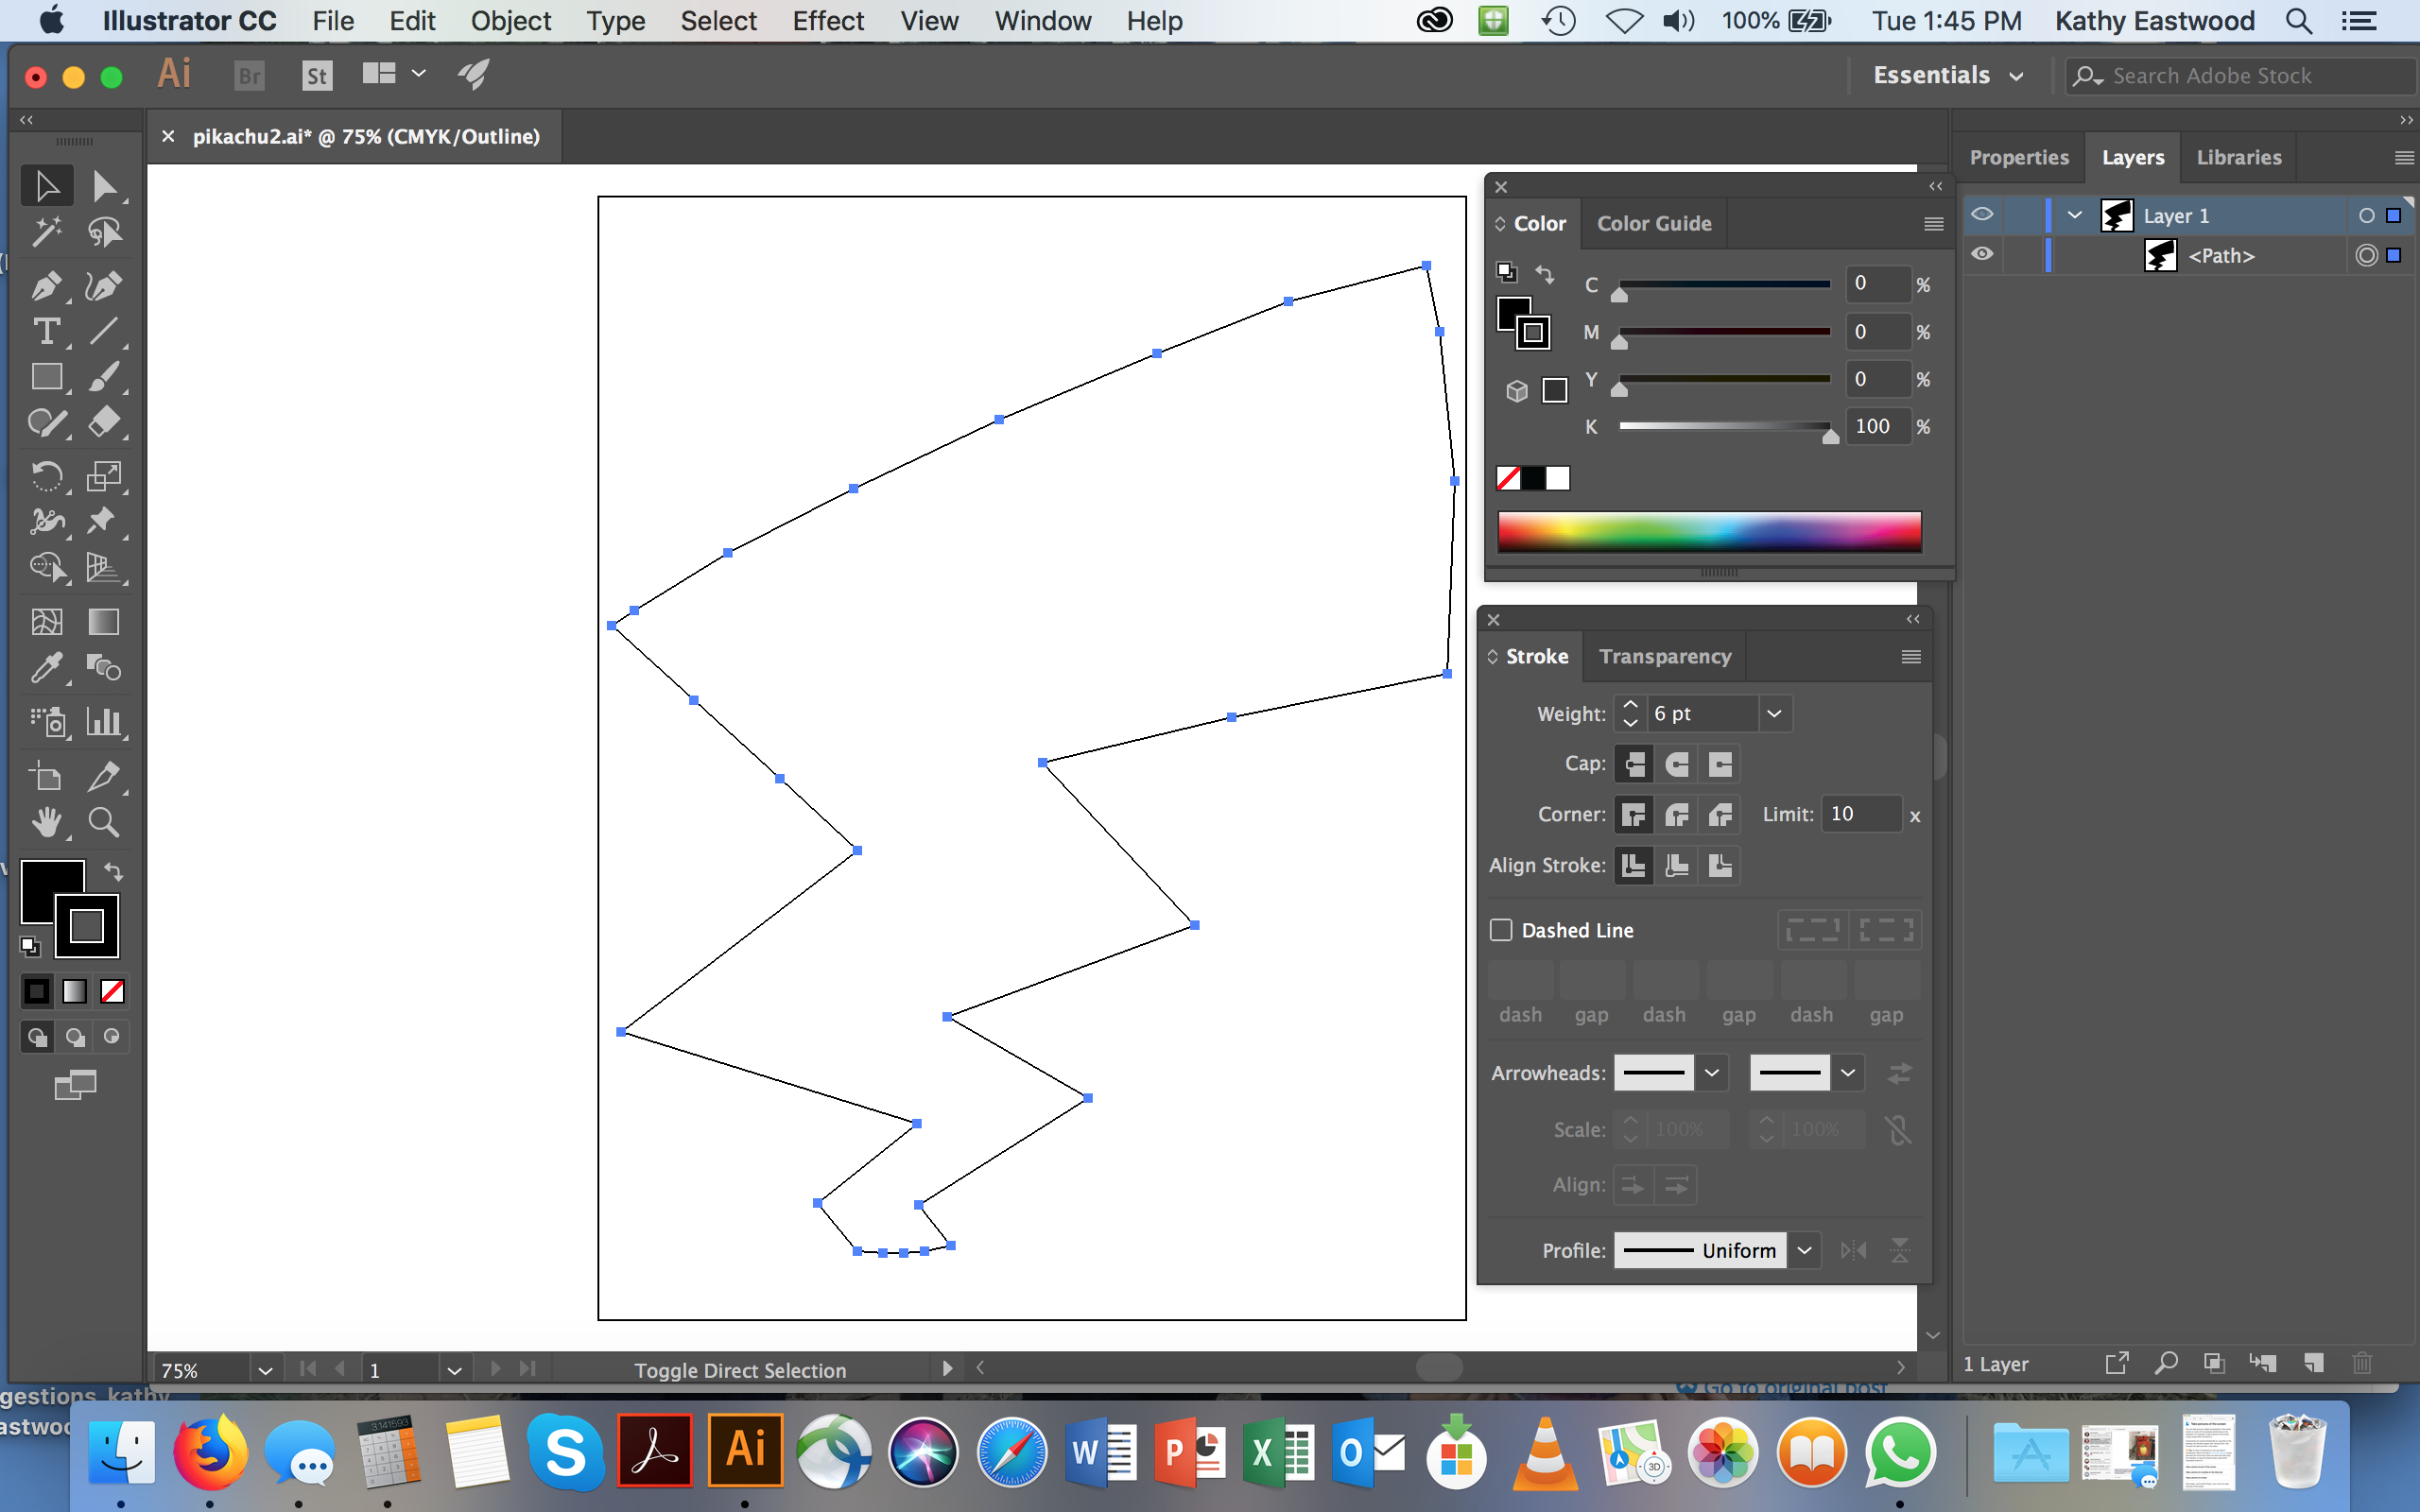Select the Paintbrush tool
Screen dimensions: 2420x1512
tap(104, 377)
